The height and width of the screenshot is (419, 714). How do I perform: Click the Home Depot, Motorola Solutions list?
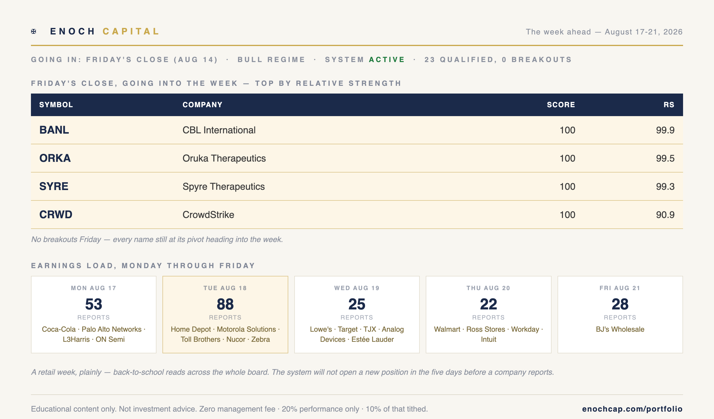point(225,334)
